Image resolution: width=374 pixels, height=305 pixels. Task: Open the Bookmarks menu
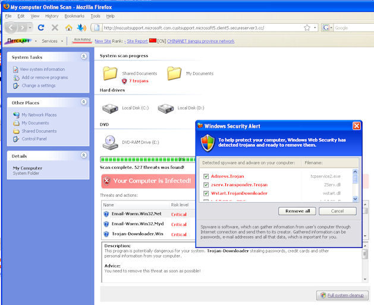[74, 16]
